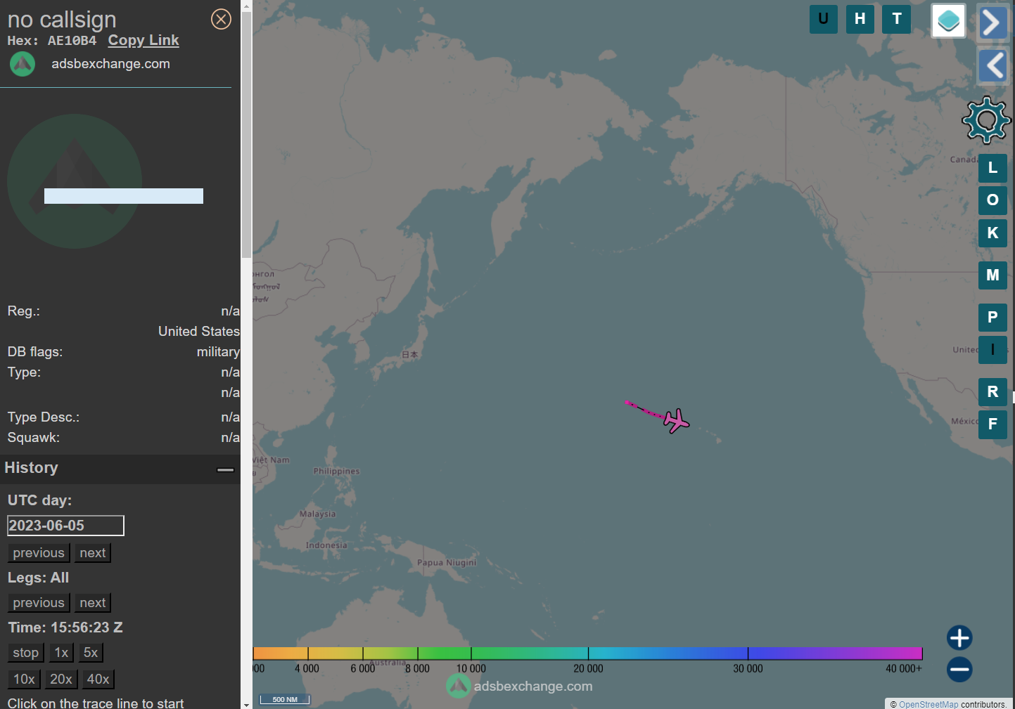The height and width of the screenshot is (709, 1015).
Task: Toggle the R map button
Action: point(992,392)
